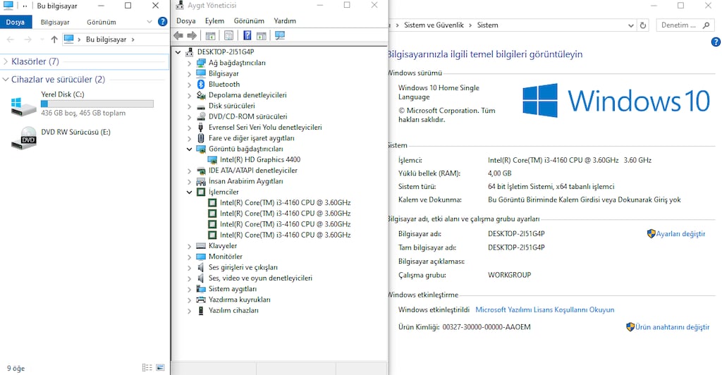
Task: Select DVD/CD-ROM sürücüleri row
Action: pos(247,117)
